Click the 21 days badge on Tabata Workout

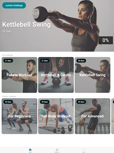(x=8, y=61)
